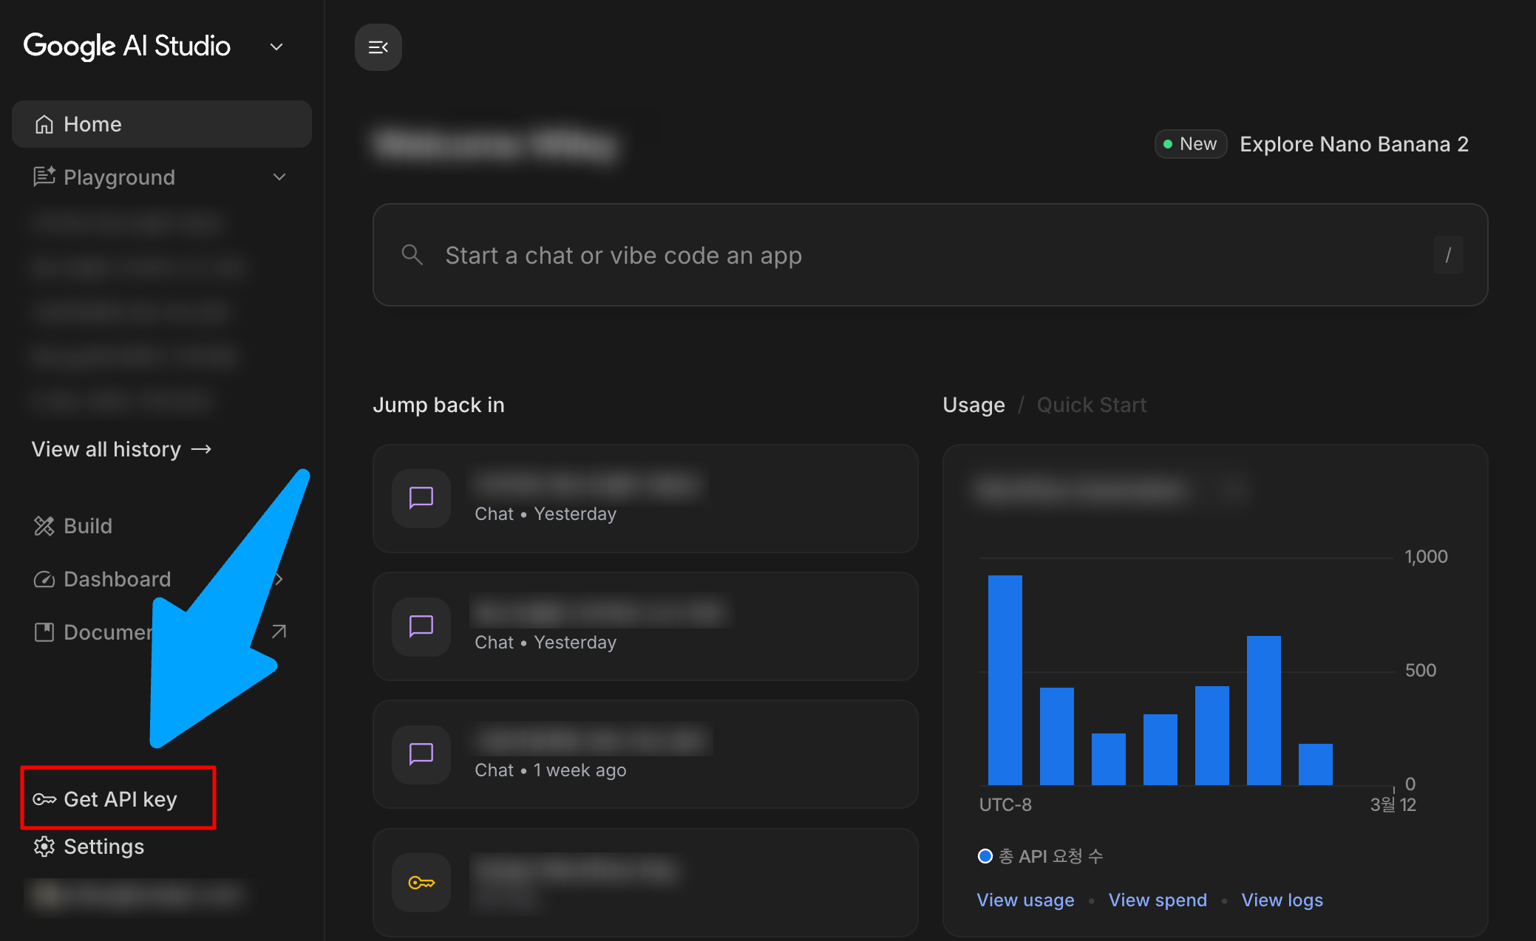Collapse the Playground section chevron
Image resolution: width=1536 pixels, height=941 pixels.
[x=279, y=177]
